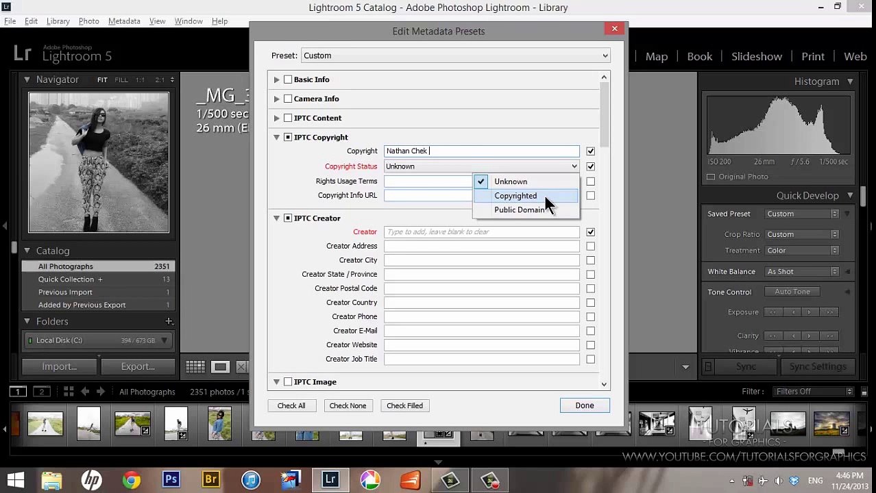Open the Metadata menu
The height and width of the screenshot is (493, 876).
[124, 21]
